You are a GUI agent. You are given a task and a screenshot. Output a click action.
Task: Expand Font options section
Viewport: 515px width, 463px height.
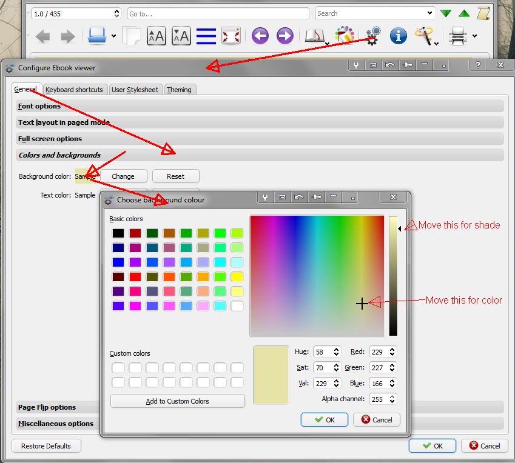click(x=260, y=106)
